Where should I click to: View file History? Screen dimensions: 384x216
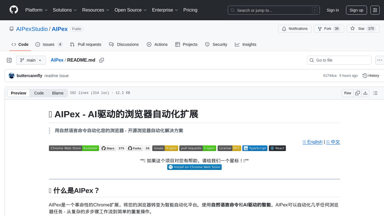[371, 76]
